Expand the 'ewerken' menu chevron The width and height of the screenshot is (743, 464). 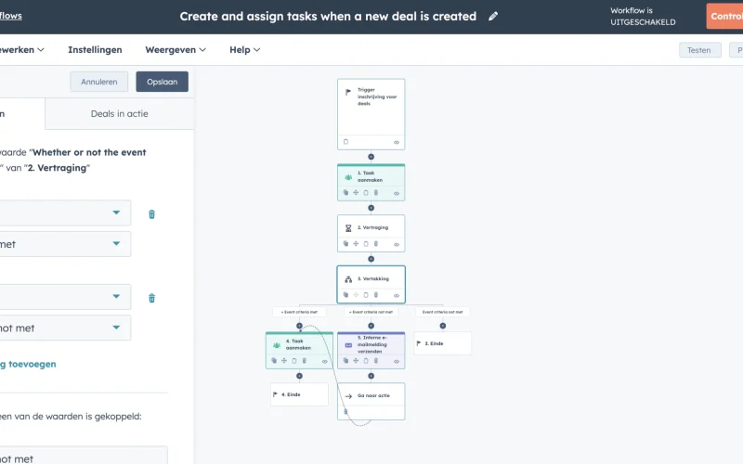(x=41, y=50)
